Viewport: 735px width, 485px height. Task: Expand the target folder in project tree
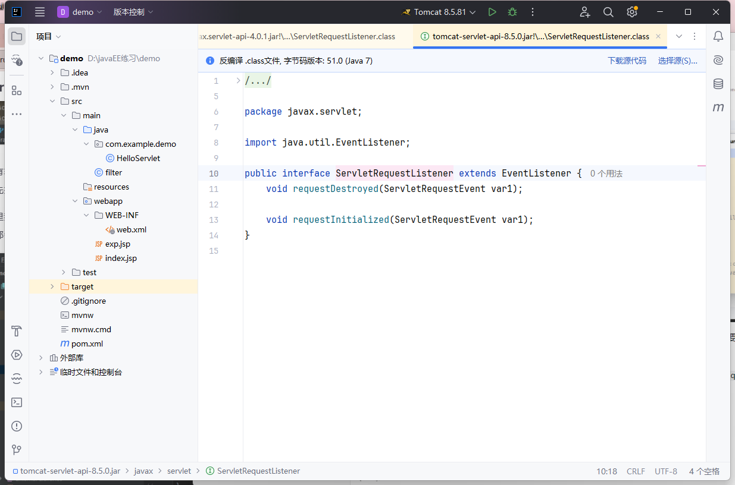(52, 286)
